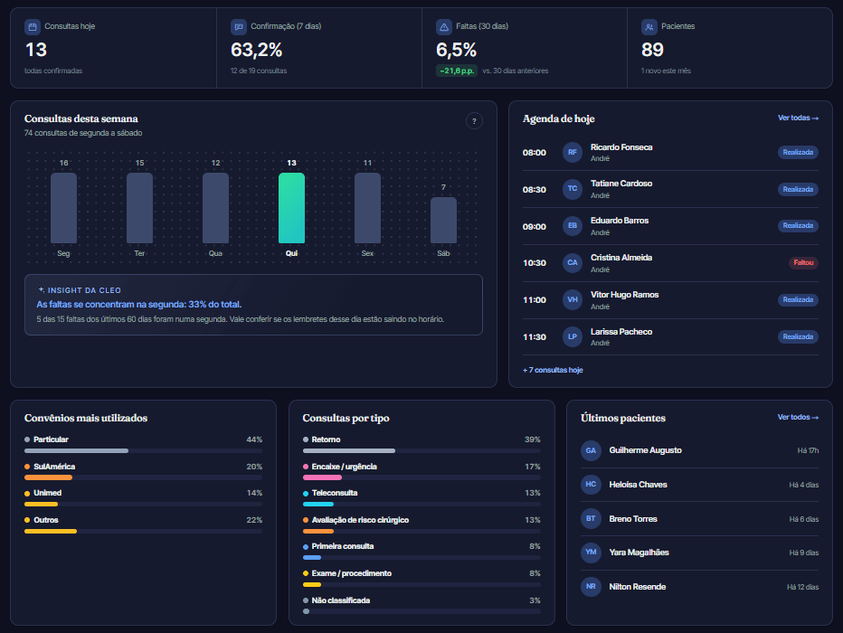This screenshot has width=843, height=633.
Task: Click the 08:30 appointment time
Action: click(x=535, y=190)
